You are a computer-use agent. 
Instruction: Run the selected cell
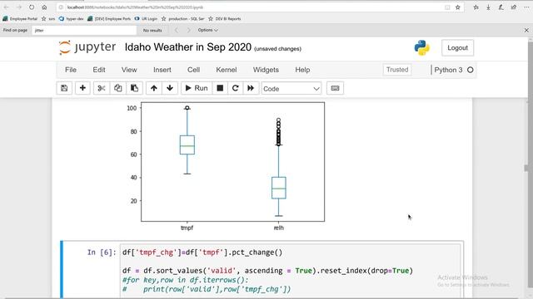pyautogui.click(x=197, y=88)
